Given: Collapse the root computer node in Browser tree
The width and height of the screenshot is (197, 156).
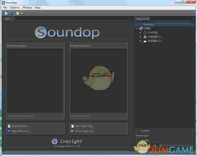Looking at the screenshot, I should (136, 29).
